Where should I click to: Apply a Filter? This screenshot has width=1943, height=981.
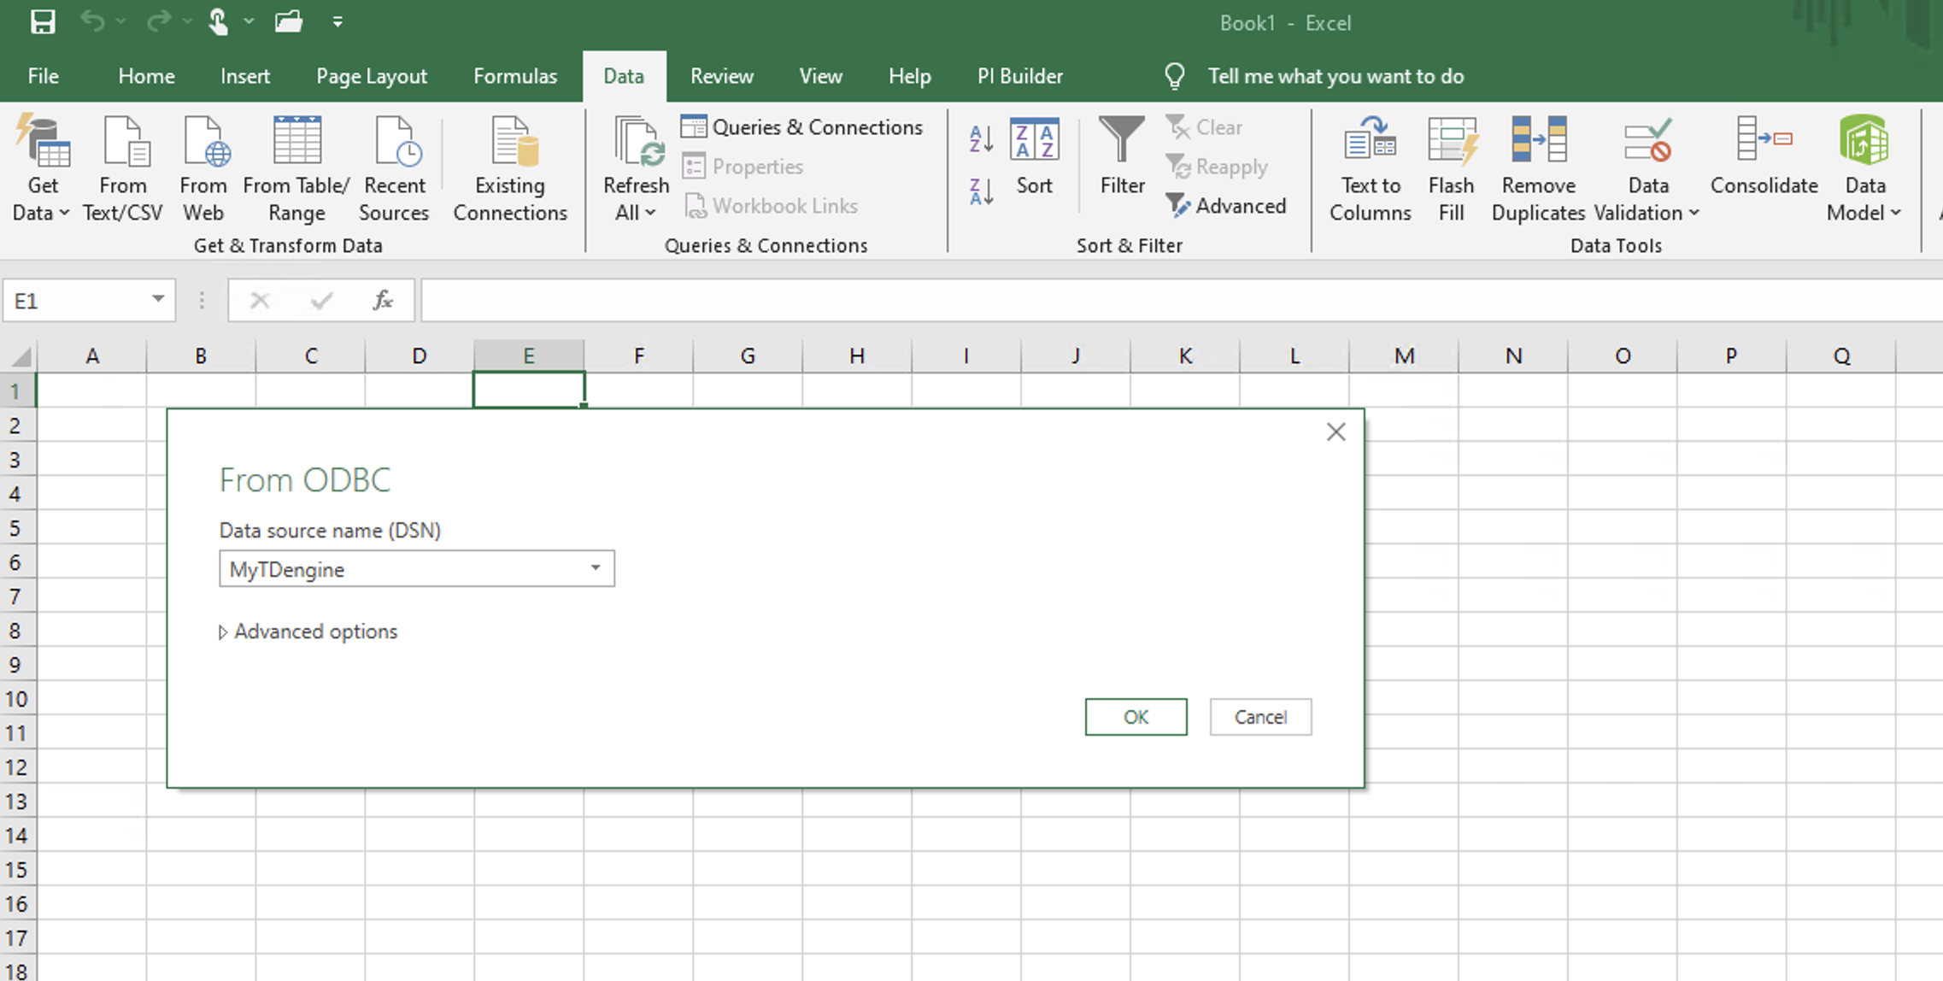pyautogui.click(x=1121, y=158)
